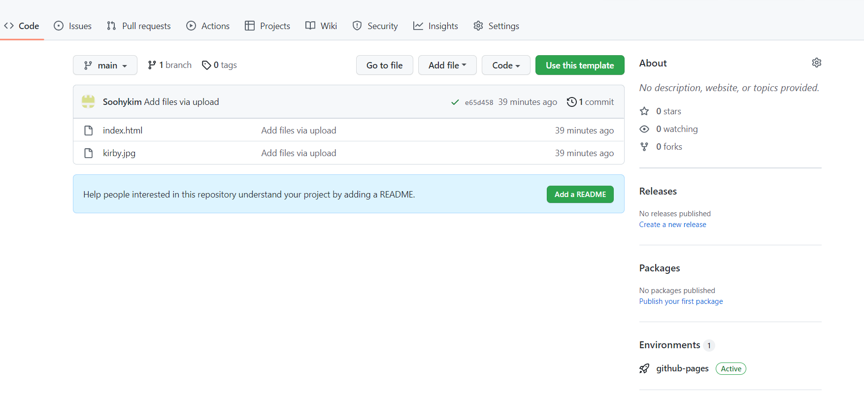This screenshot has height=395, width=864.
Task: Click the file icon next to kirby.jpg
Action: tap(89, 153)
